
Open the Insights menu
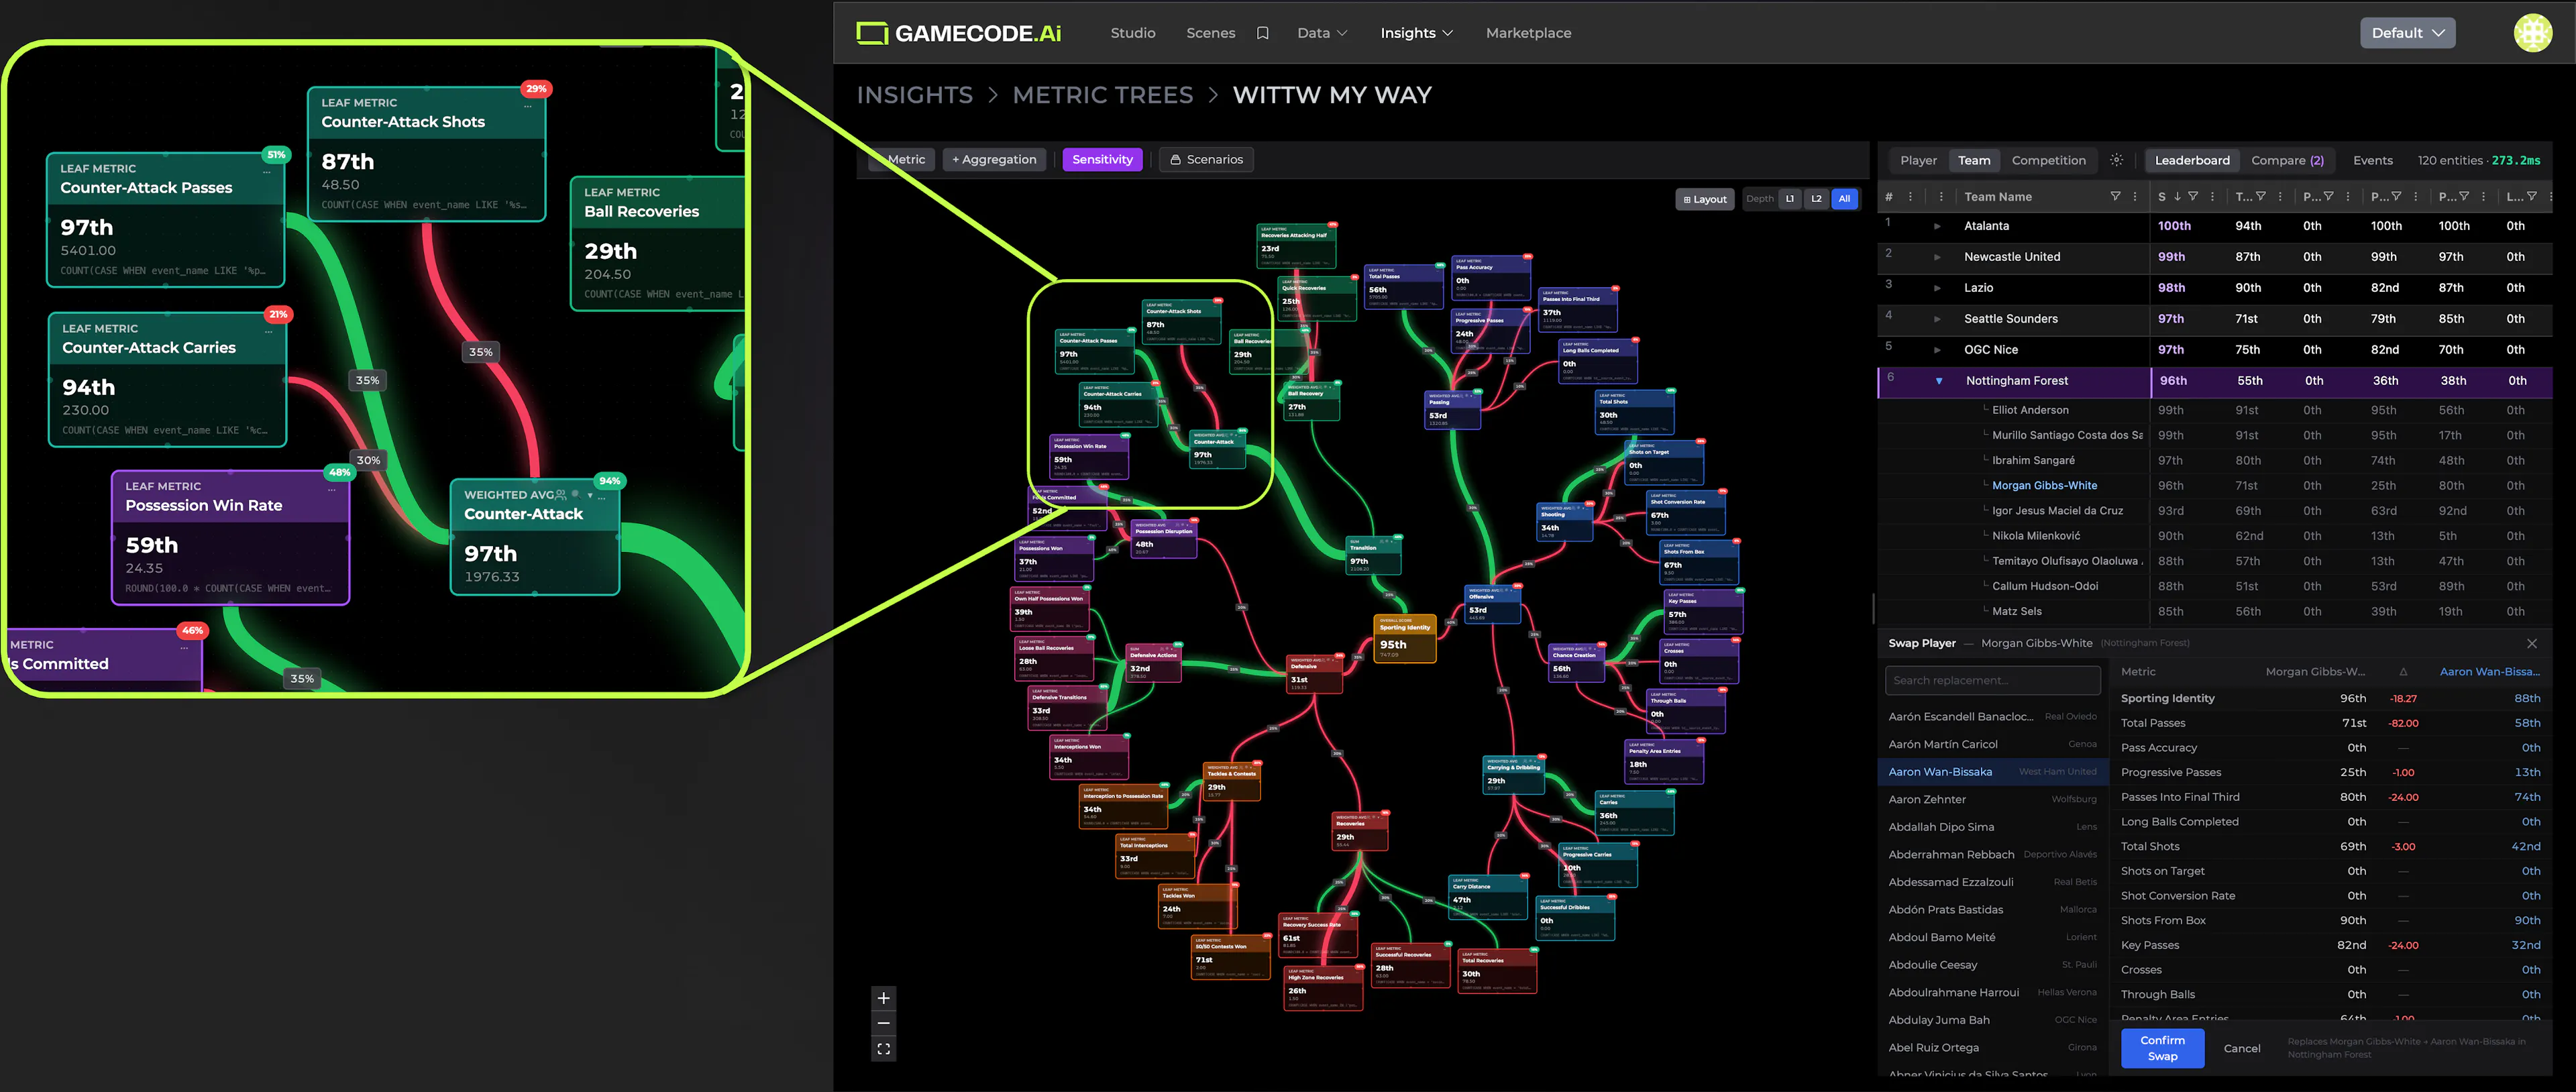1416,33
